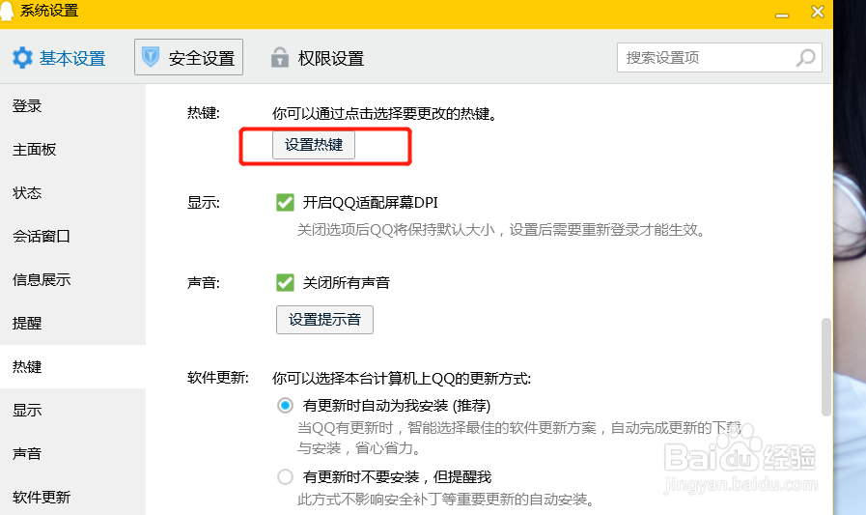Click the 你可以选择本台计算机上QQ的更新方式: text
Image resolution: width=866 pixels, height=515 pixels.
pos(402,379)
